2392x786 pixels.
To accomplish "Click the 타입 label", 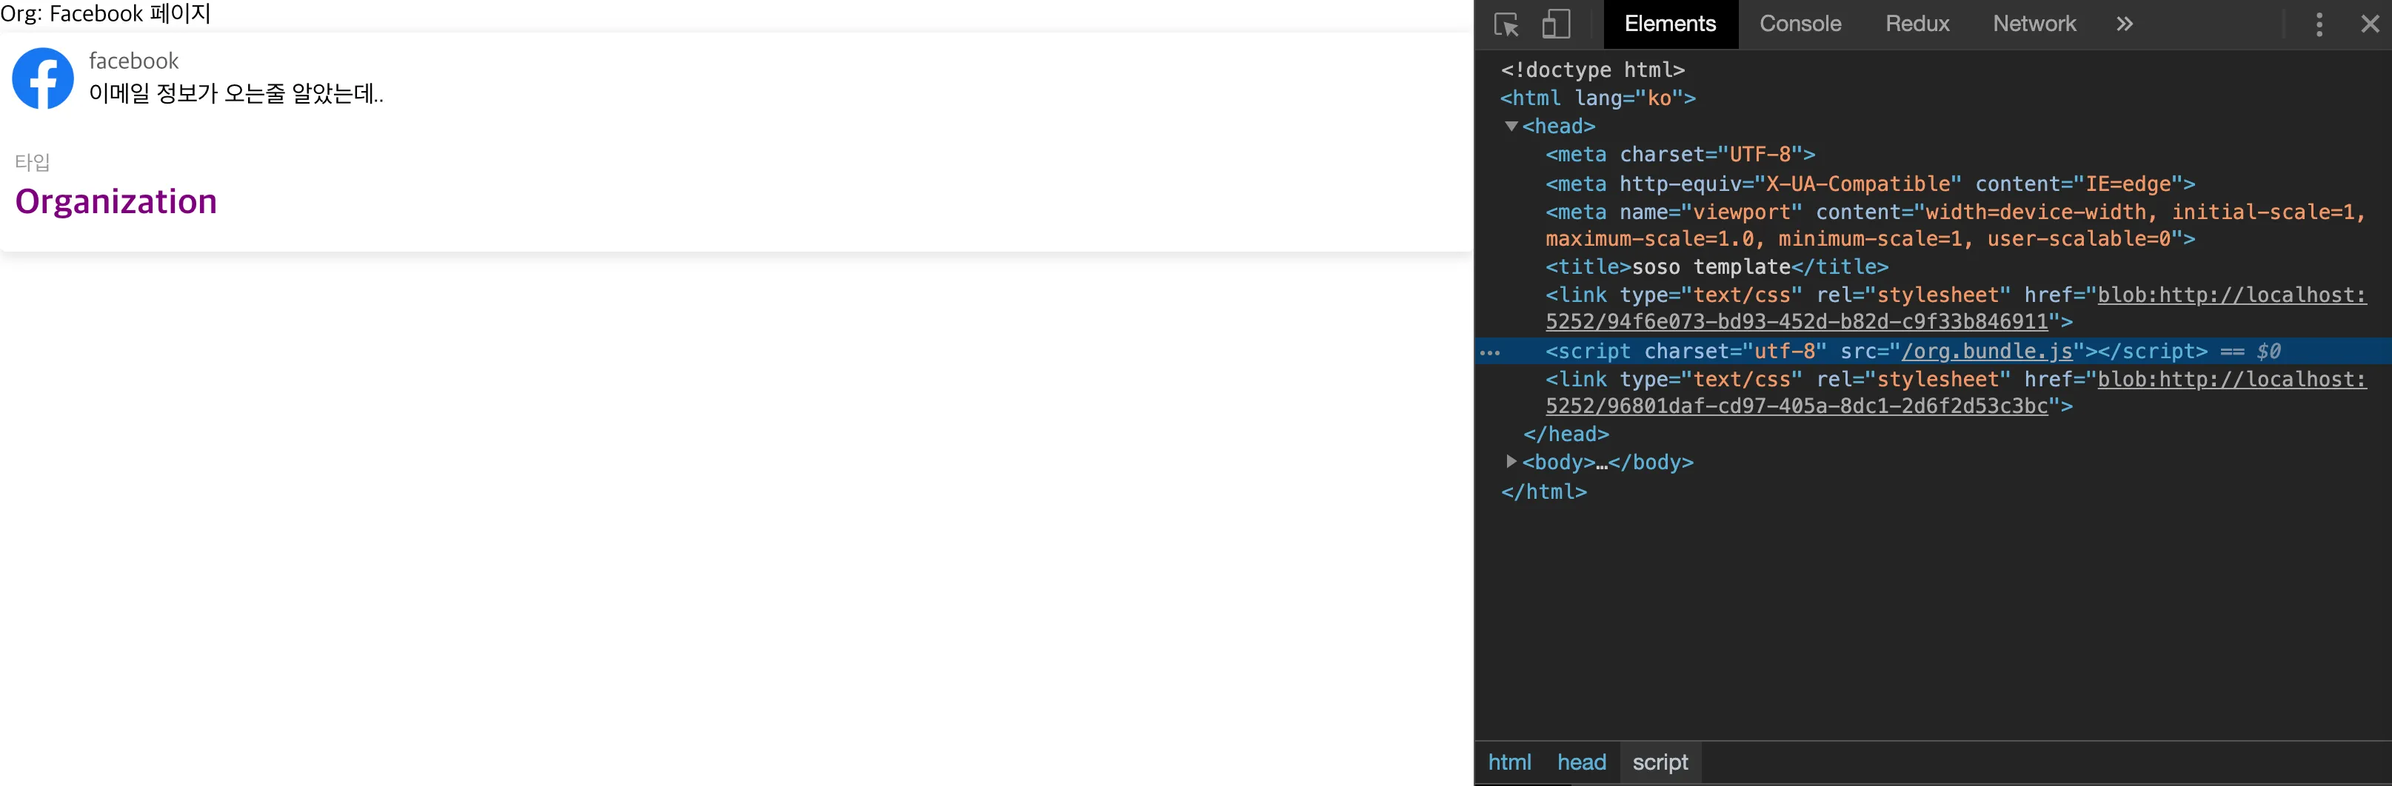I will (33, 162).
